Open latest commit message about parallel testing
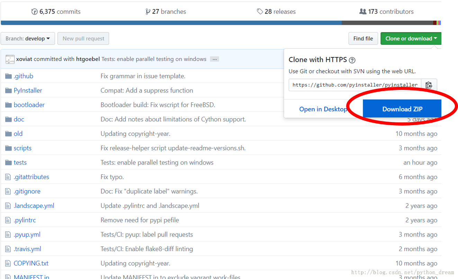This screenshot has width=458, height=279. click(x=154, y=59)
